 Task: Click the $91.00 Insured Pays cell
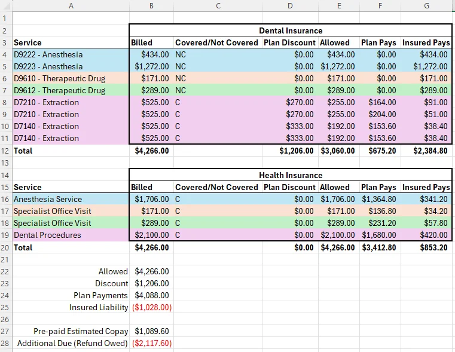426,102
